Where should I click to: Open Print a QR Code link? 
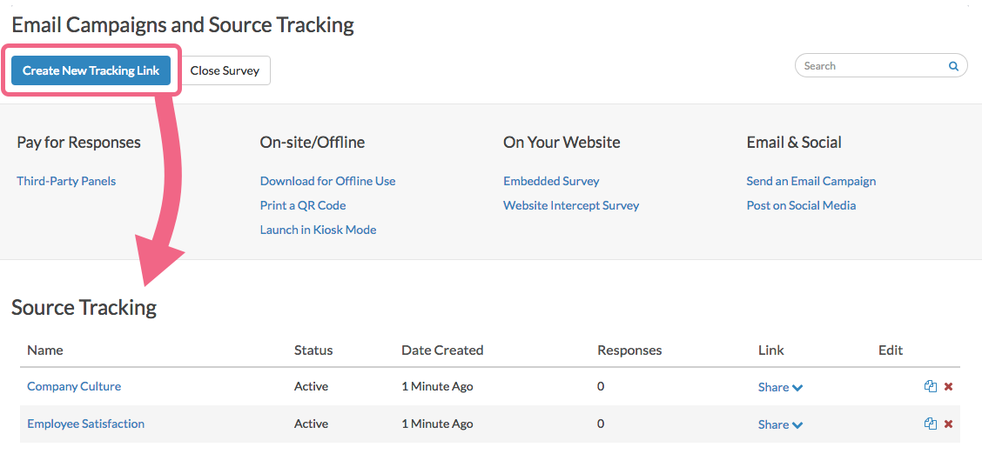coord(303,205)
